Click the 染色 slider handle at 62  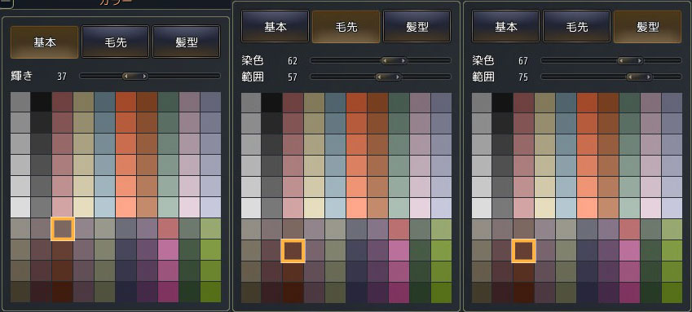[x=394, y=60]
